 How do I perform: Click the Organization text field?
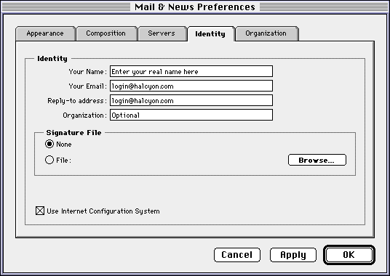(191, 115)
